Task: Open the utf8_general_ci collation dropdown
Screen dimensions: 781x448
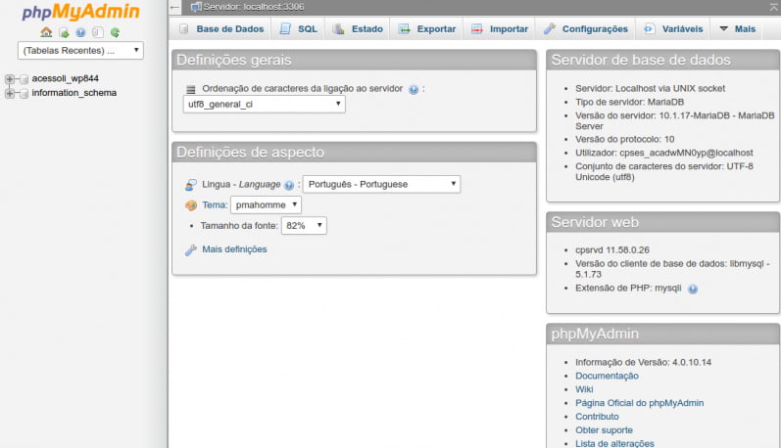Action: click(264, 104)
